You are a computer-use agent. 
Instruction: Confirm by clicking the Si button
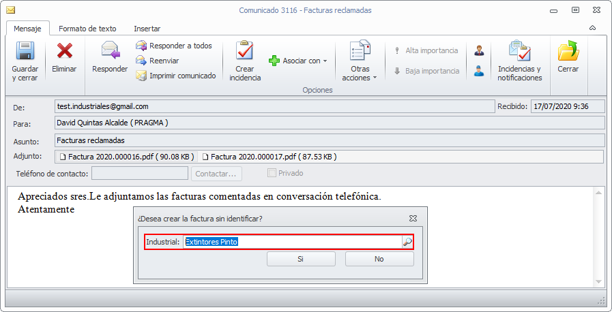click(301, 259)
